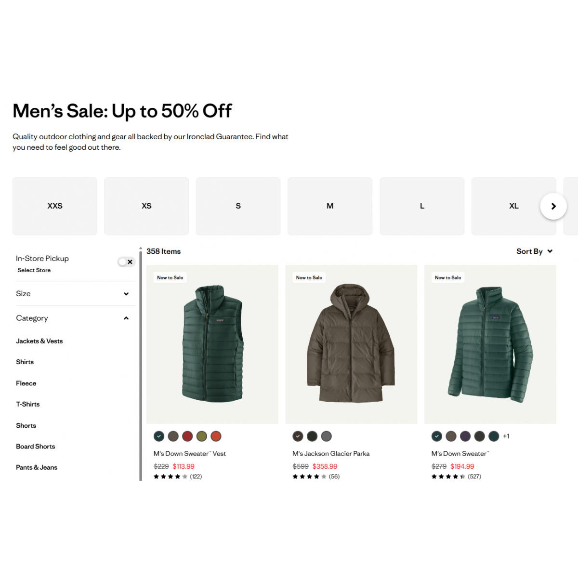This screenshot has width=578, height=578.
Task: Toggle the In-Store Pickup switch
Action: [x=126, y=262]
